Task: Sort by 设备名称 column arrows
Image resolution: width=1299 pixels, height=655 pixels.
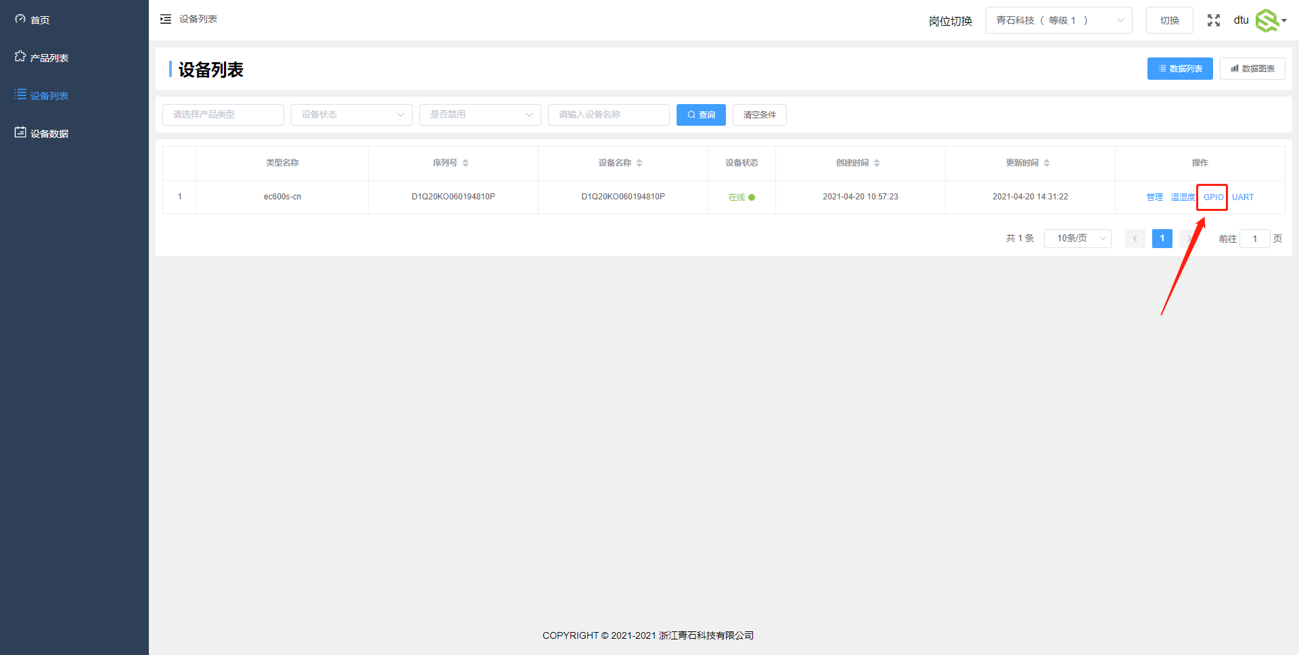Action: tap(639, 163)
